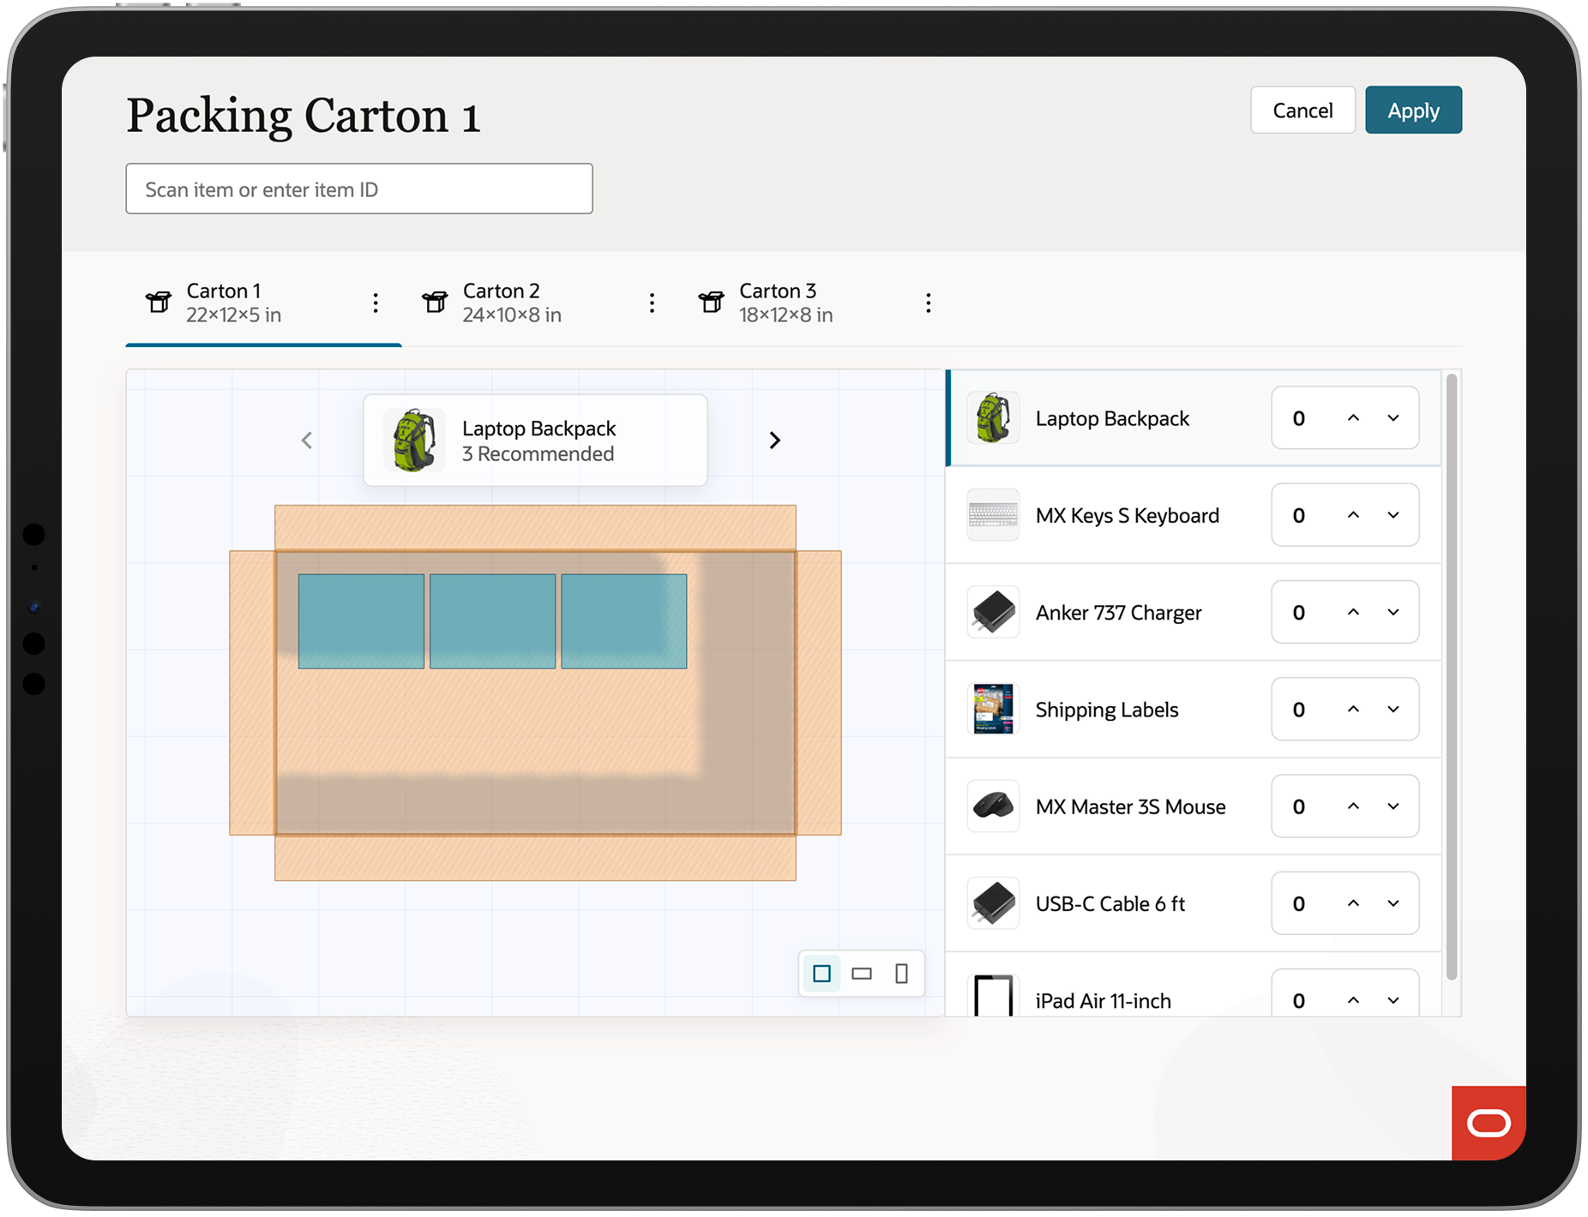This screenshot has width=1588, height=1217.
Task: Select the first teal placed item block
Action: click(361, 621)
